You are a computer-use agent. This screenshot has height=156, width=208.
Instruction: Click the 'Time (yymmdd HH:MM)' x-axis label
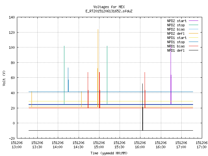coord(109,153)
